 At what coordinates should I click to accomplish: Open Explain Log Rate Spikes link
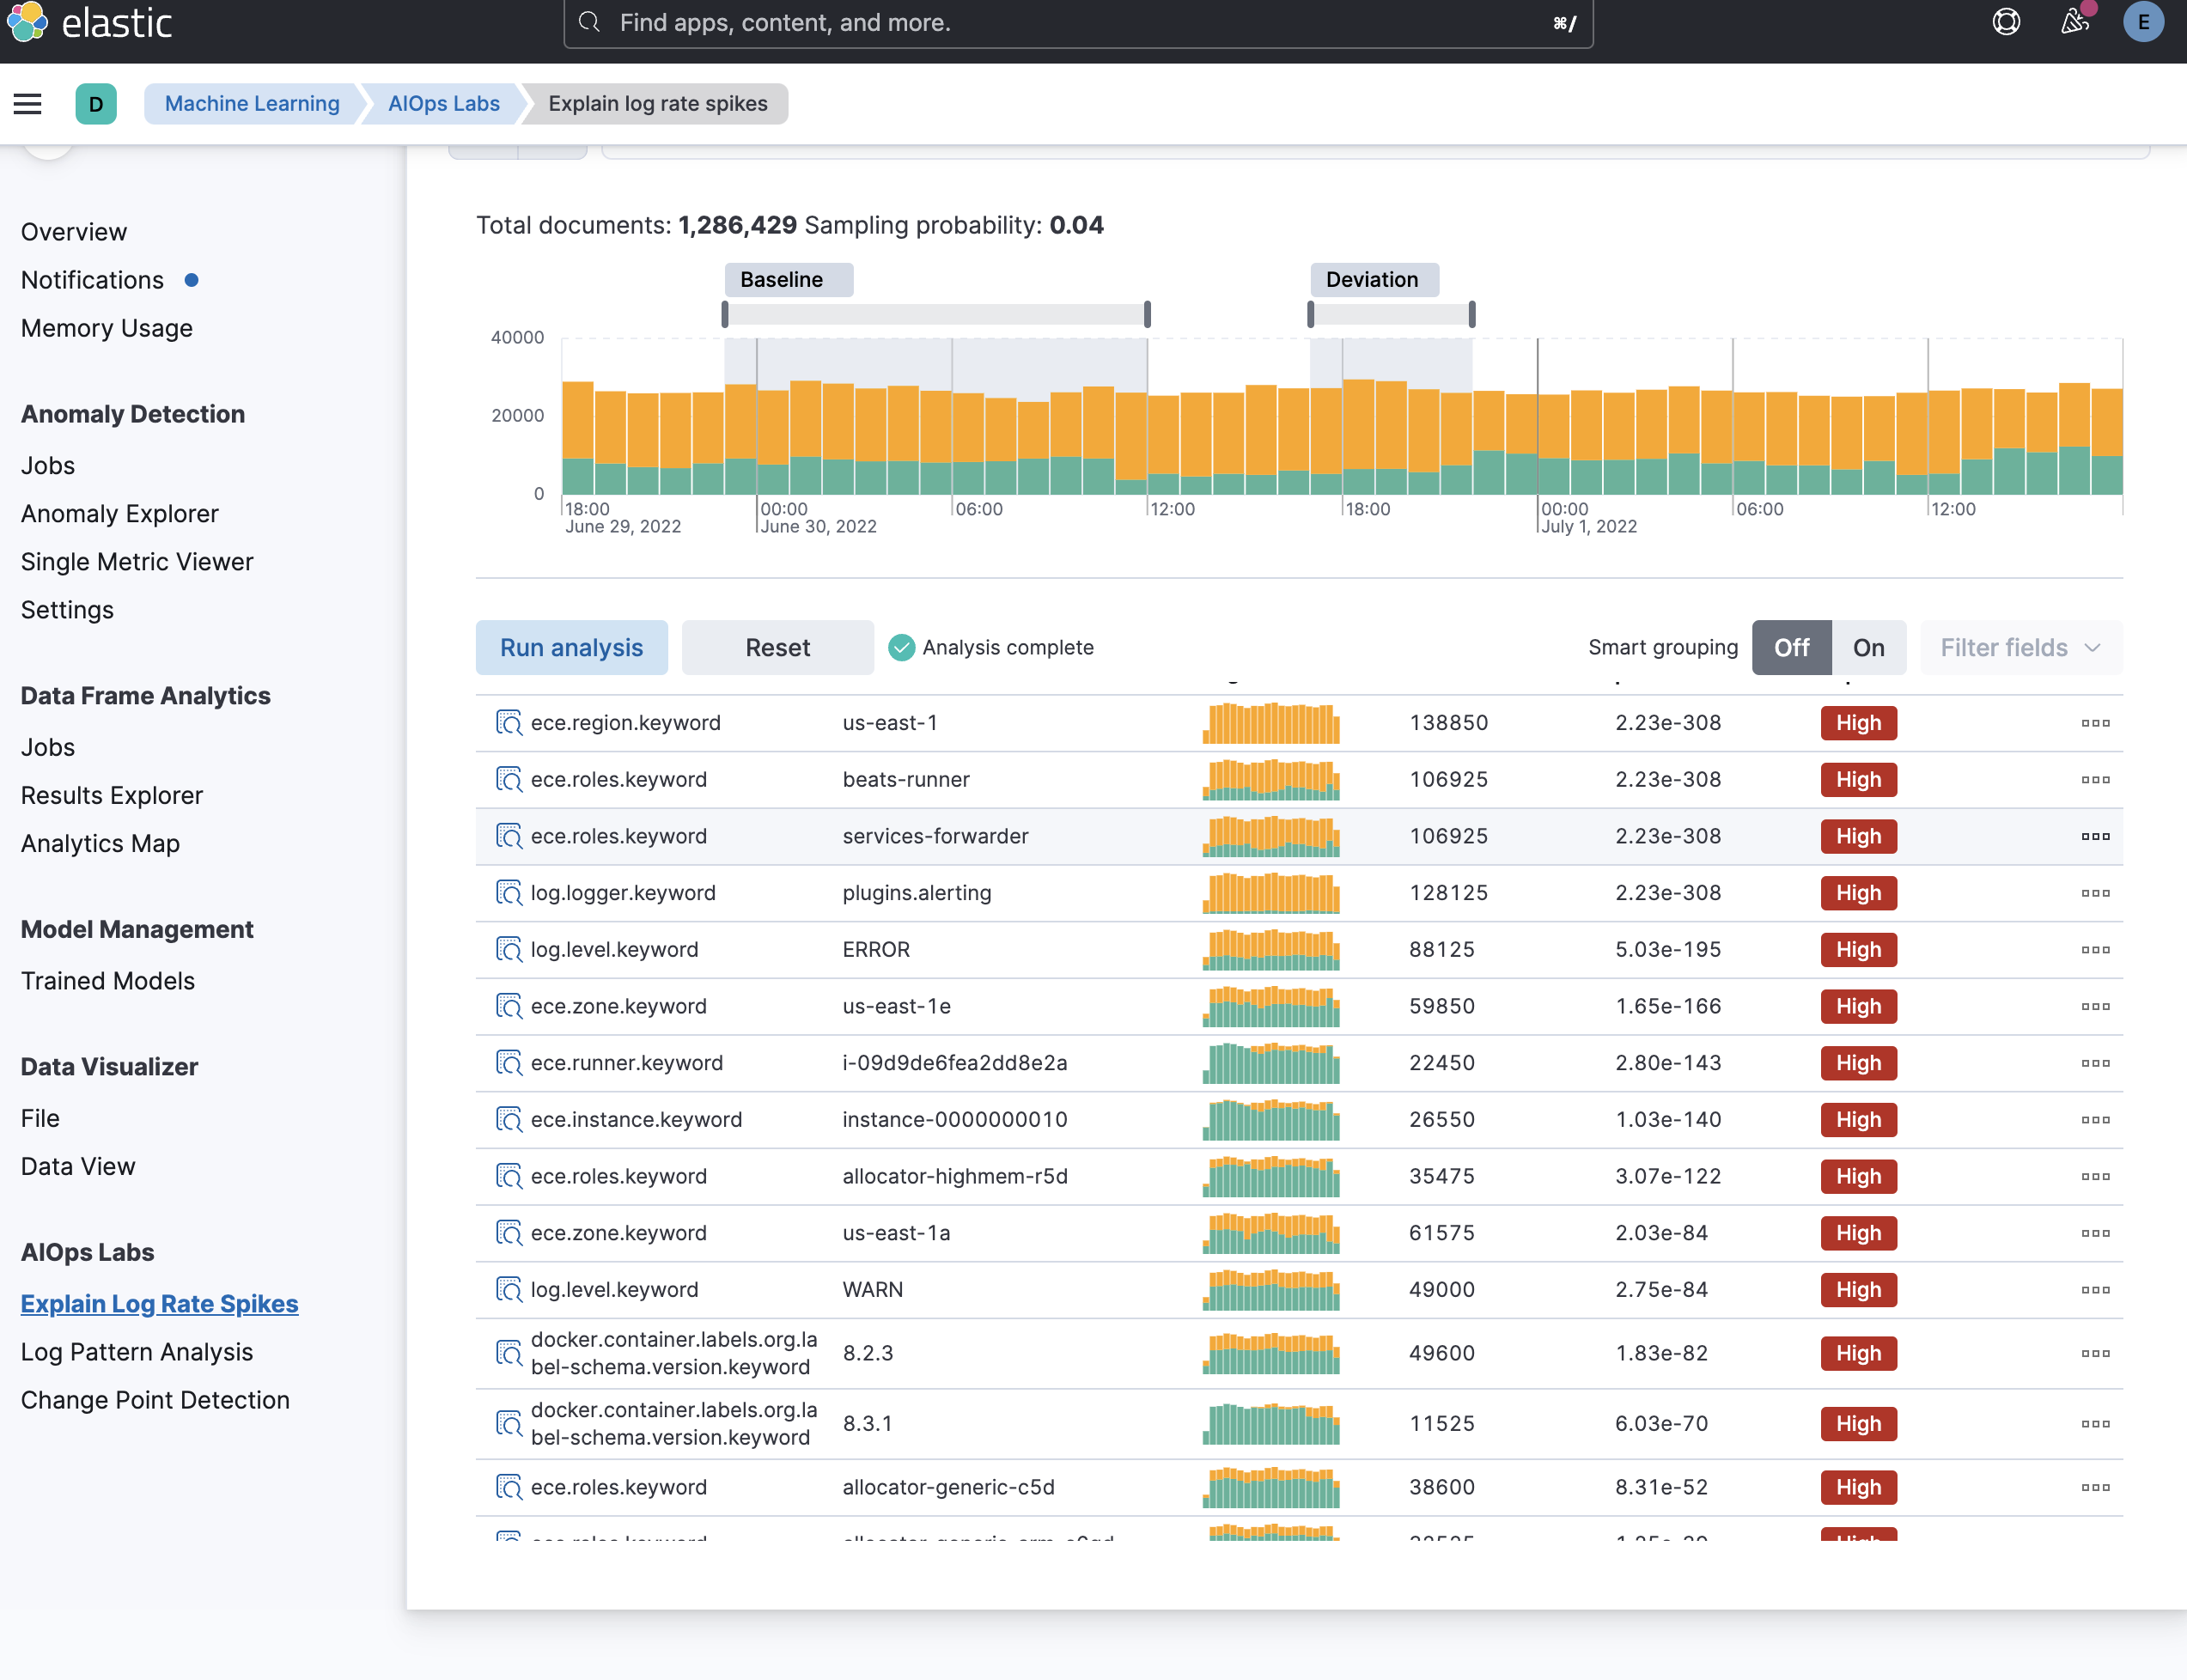[x=159, y=1303]
